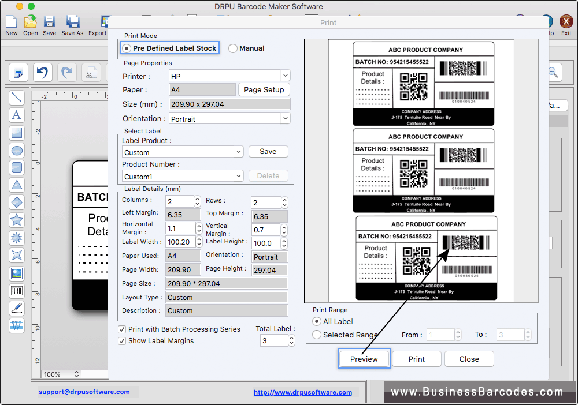This screenshot has height=405, width=578.
Task: Click the Cut scissors icon
Action: click(x=91, y=72)
